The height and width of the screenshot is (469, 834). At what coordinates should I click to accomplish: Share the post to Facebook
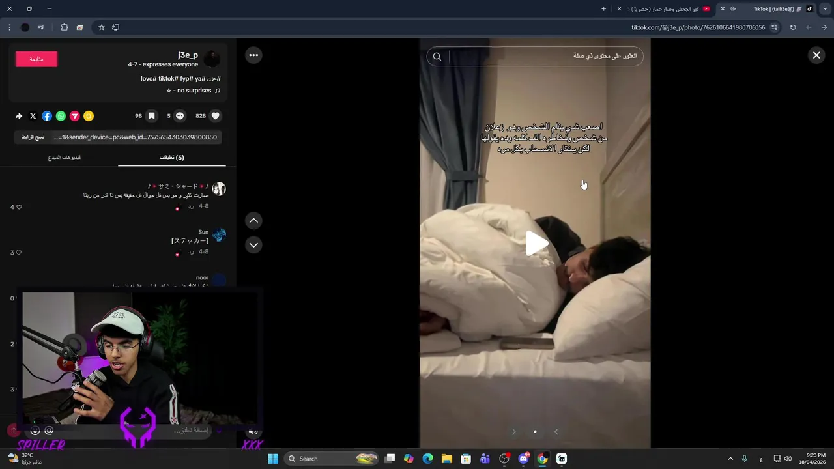[47, 116]
